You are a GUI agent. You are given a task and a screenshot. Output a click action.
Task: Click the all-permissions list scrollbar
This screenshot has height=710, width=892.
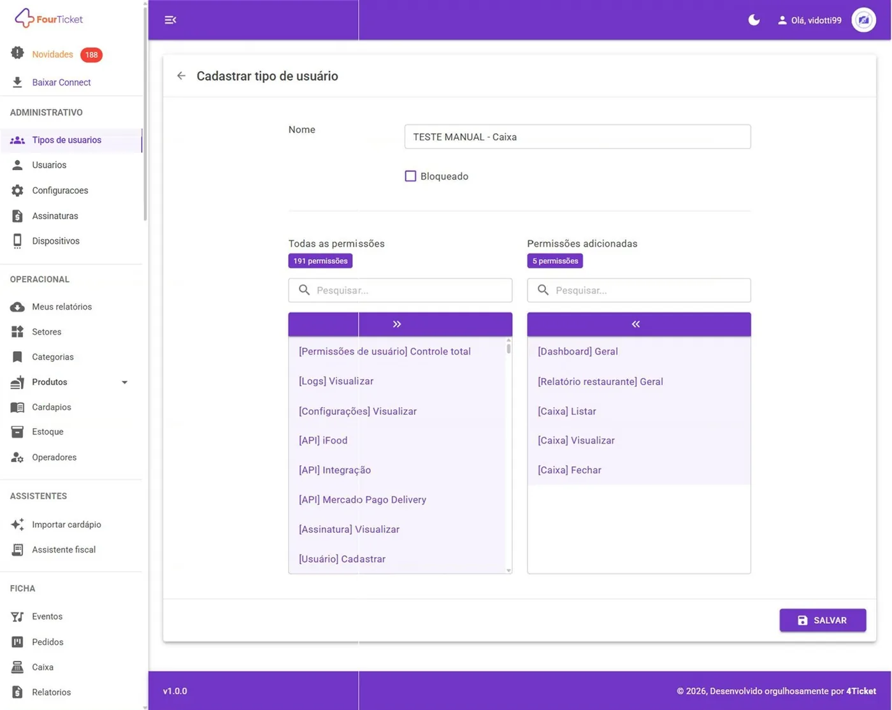coord(508,455)
